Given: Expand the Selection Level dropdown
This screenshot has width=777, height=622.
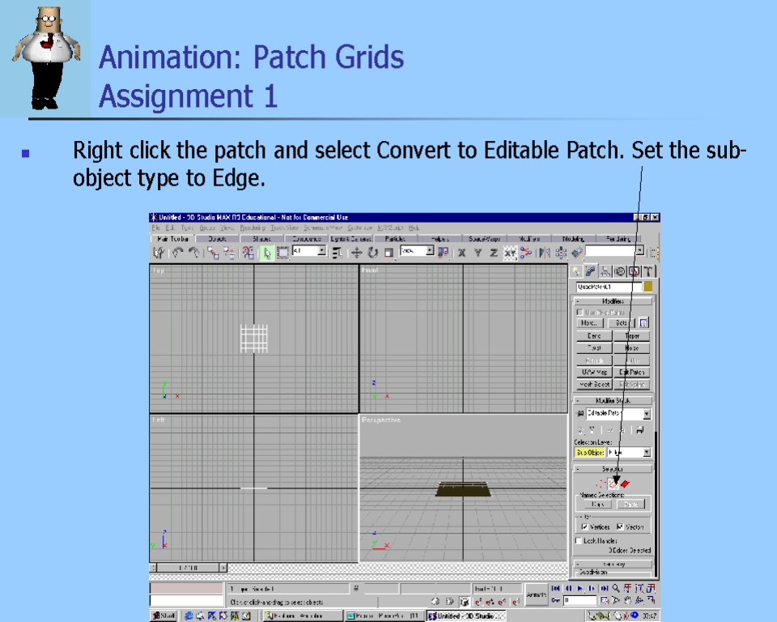Looking at the screenshot, I should [x=646, y=453].
